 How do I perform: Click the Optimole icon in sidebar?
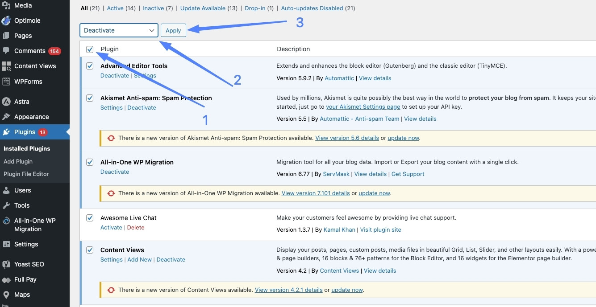coord(6,20)
